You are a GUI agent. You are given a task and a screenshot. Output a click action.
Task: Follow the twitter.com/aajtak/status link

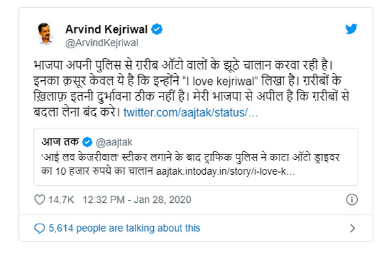point(191,113)
